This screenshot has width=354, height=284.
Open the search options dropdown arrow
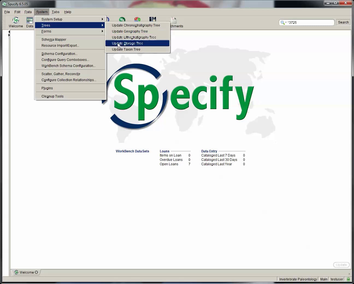coord(286,22)
